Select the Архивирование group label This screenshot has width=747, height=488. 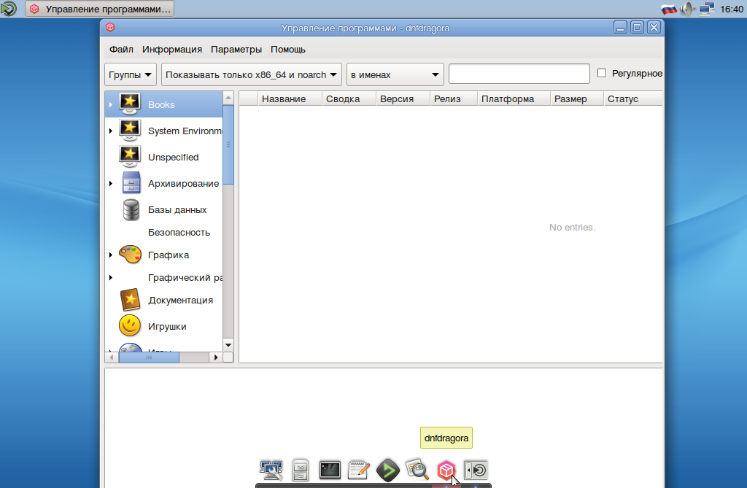pos(183,184)
